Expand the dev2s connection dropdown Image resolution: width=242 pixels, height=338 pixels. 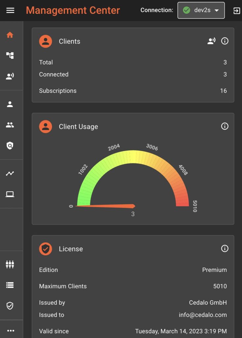point(201,10)
